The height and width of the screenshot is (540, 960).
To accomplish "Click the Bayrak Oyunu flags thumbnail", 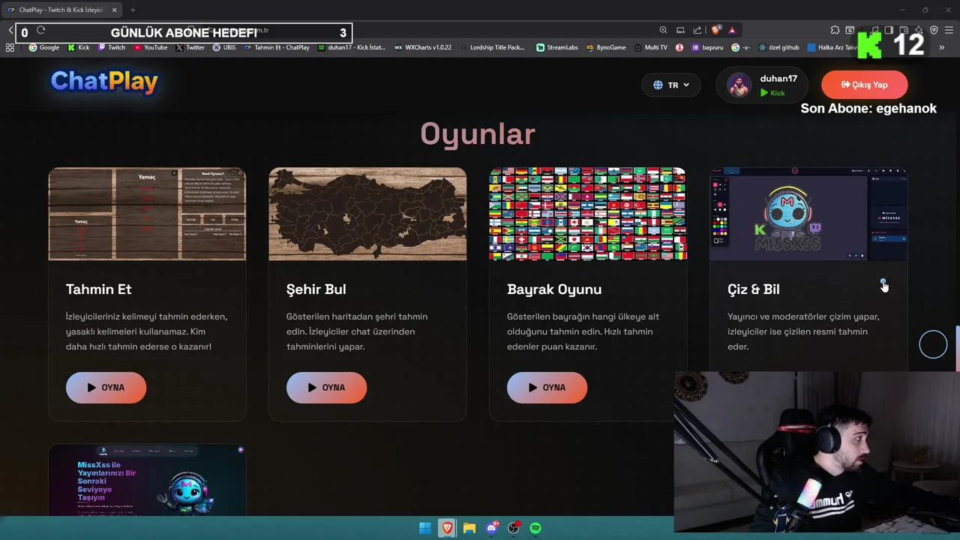I will tap(588, 214).
